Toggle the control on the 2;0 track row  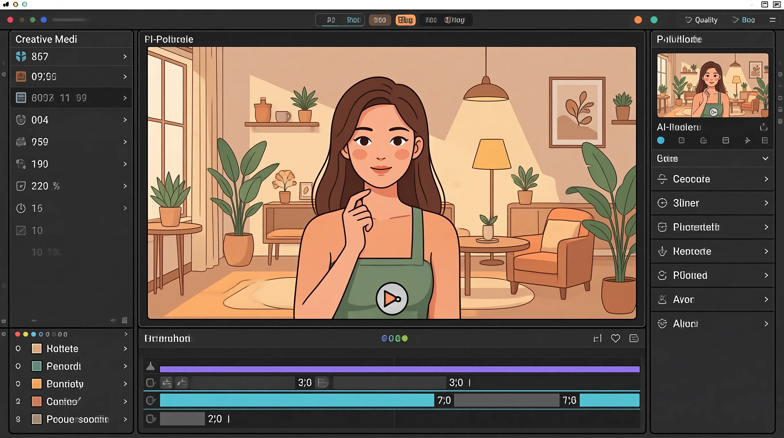click(x=151, y=419)
